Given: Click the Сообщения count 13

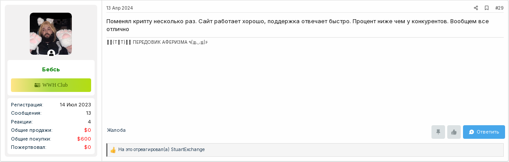Looking at the screenshot, I should [x=88, y=113].
